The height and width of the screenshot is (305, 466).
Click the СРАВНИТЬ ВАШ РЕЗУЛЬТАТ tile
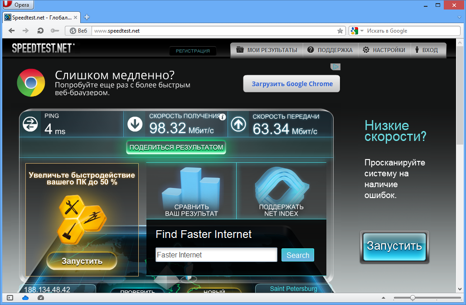point(191,191)
